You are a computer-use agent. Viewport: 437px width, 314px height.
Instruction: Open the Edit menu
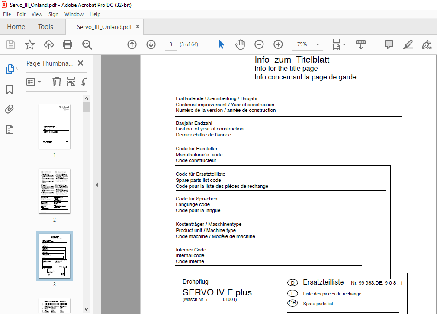coord(21,14)
